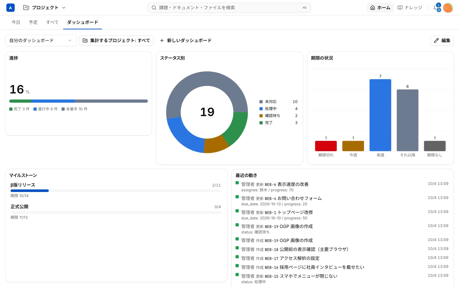Click the 未対応 legend color swatch
This screenshot has height=287, width=459.
click(x=261, y=102)
